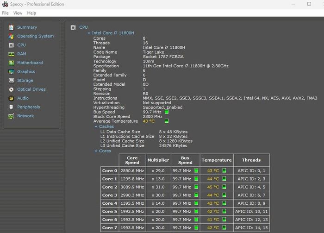
Task: Click the Multiplier column header
Action: coord(158,160)
